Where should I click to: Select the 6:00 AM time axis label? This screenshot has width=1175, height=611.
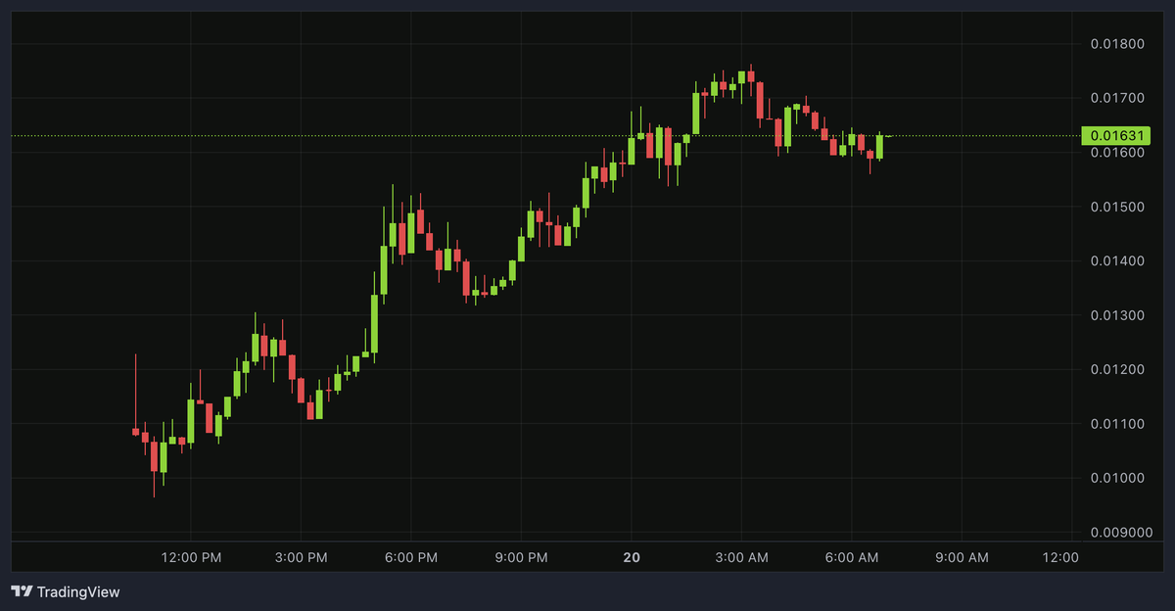pos(851,557)
